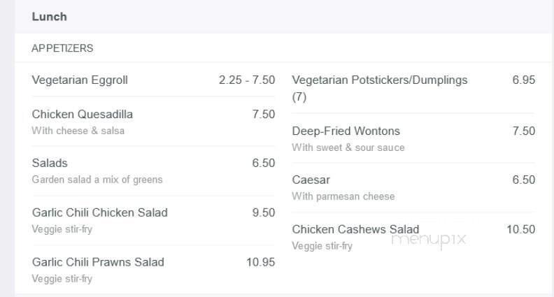This screenshot has width=554, height=297.
Task: Click the 10.50 cashews salad price
Action: coord(521,229)
